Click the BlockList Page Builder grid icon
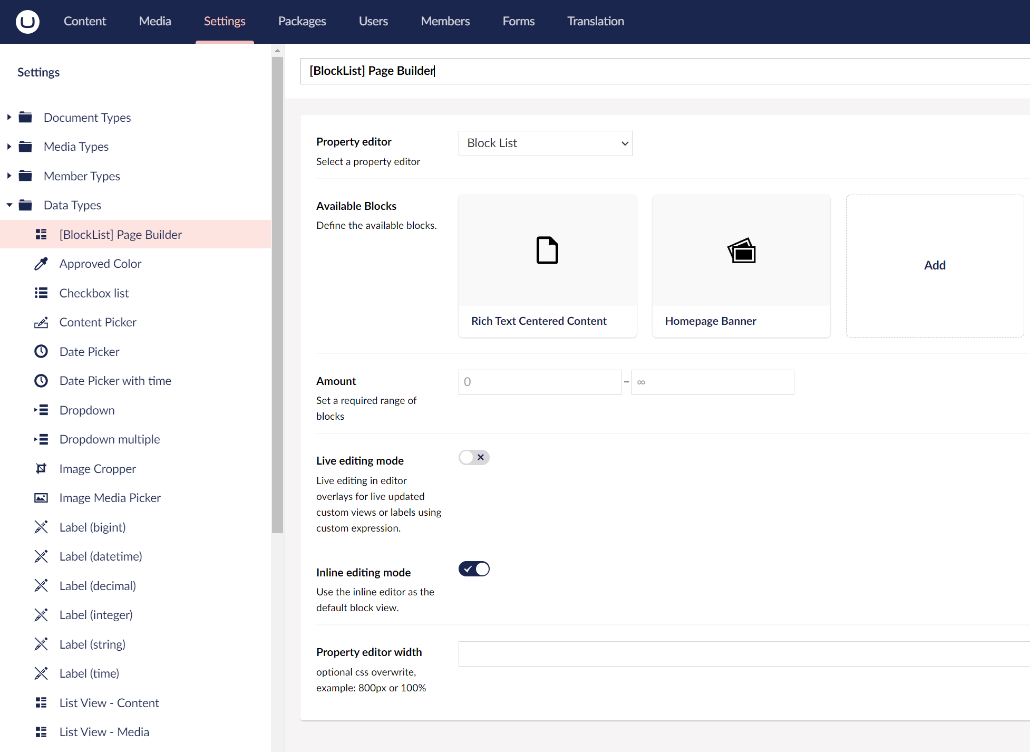Screen dimensions: 1030x752 (41, 234)
